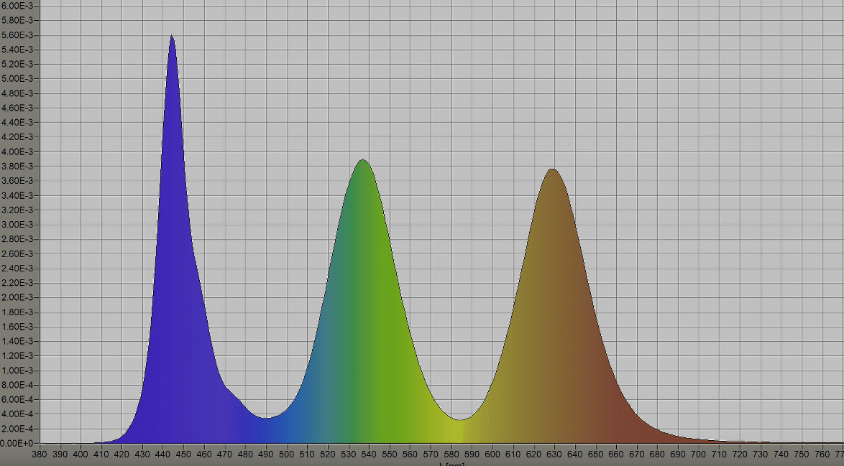Click the top of the red spectral peak
Image resolution: width=844 pixels, height=466 pixels.
pos(553,170)
